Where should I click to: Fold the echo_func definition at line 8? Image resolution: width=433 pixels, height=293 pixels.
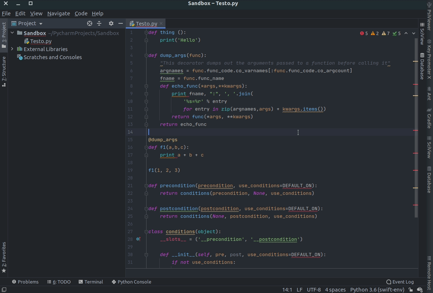coord(147,86)
